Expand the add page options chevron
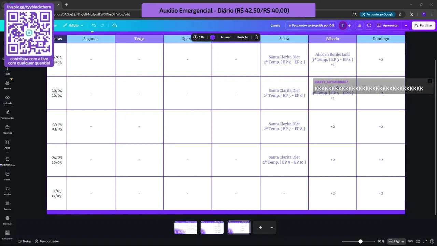437x246 pixels. pos(272,228)
